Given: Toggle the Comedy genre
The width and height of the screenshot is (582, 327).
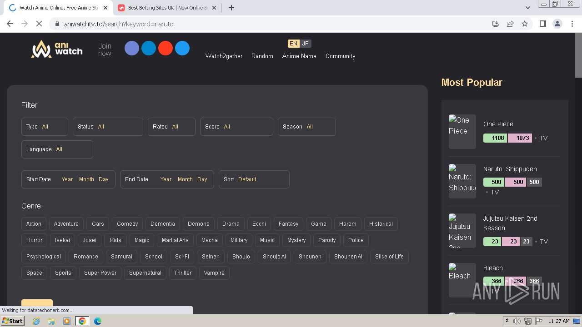Looking at the screenshot, I should coord(127,224).
